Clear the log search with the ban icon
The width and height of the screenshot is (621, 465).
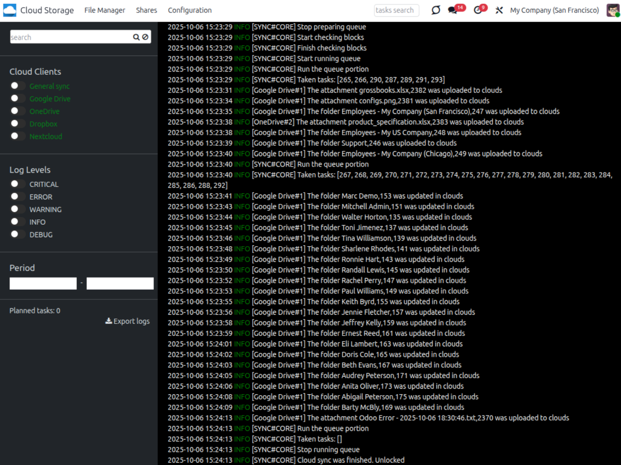pyautogui.click(x=145, y=37)
